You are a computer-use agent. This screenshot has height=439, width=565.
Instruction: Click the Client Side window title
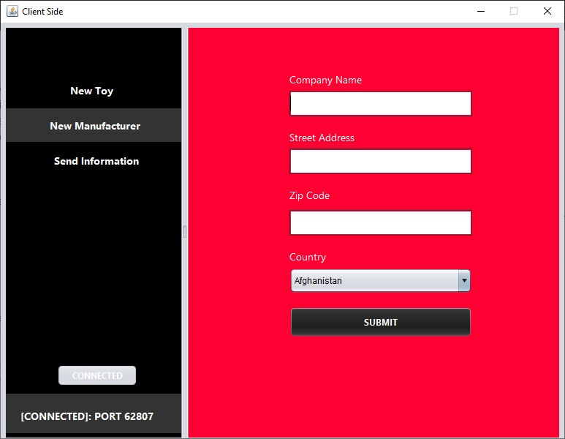(x=42, y=12)
